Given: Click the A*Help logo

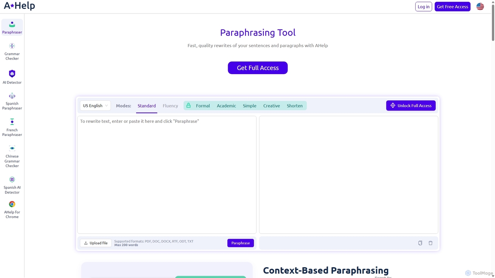Looking at the screenshot, I should (19, 6).
